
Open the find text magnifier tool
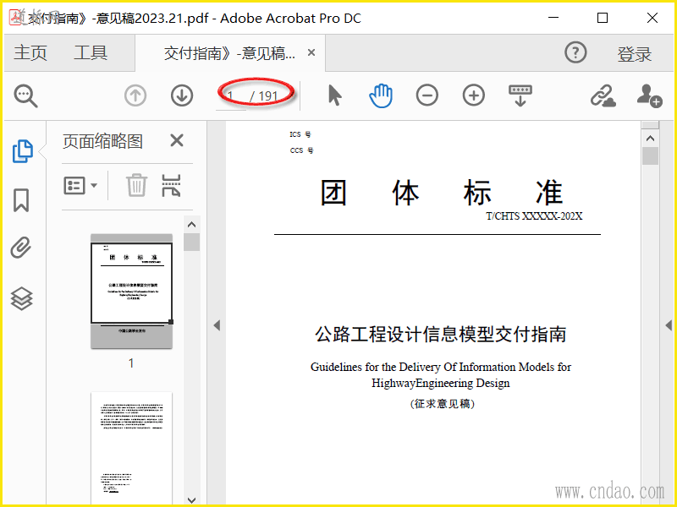coord(26,95)
